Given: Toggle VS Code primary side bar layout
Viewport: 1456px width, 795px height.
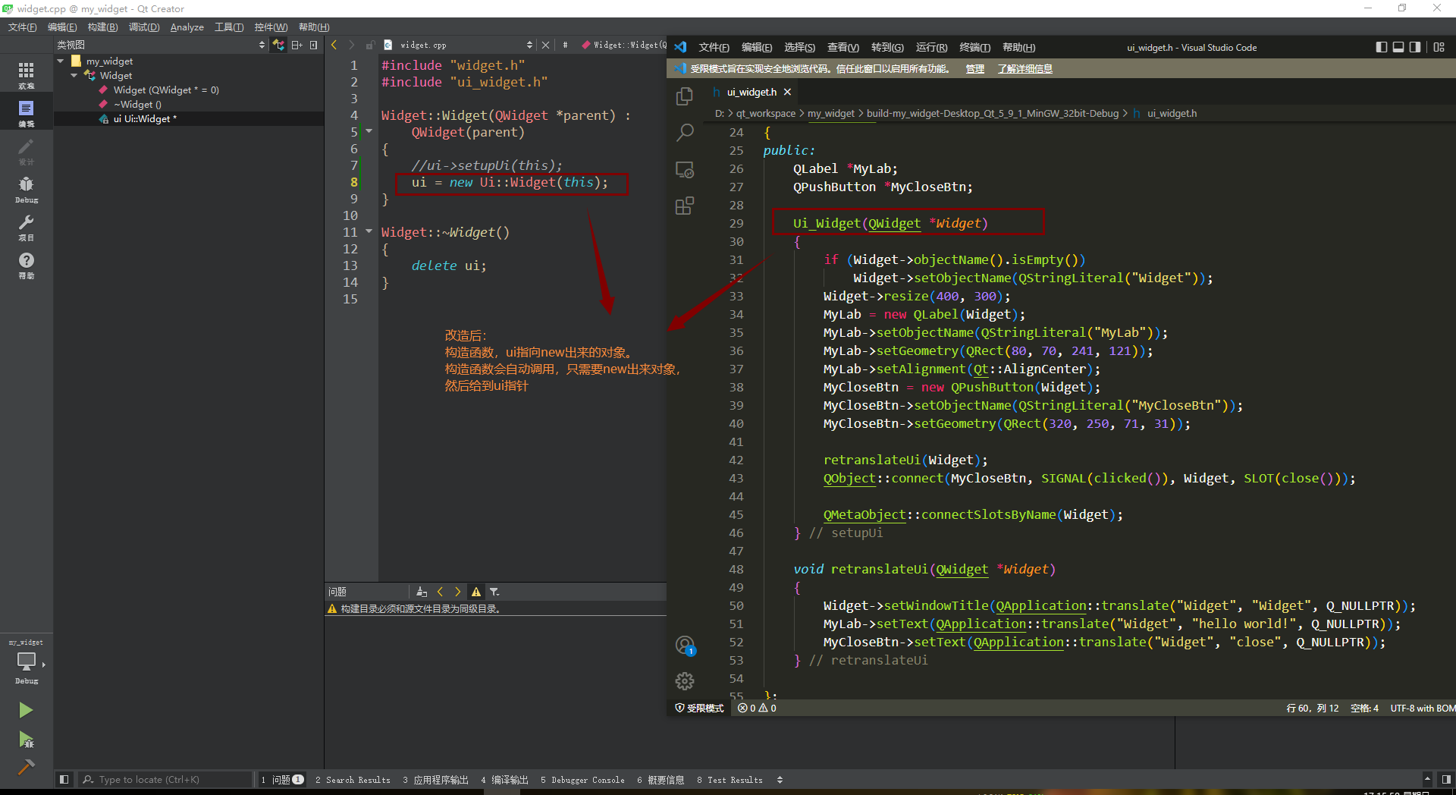Looking at the screenshot, I should point(1381,47).
